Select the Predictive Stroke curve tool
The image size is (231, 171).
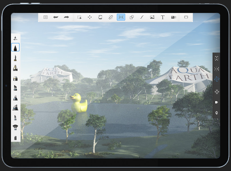coord(142,17)
